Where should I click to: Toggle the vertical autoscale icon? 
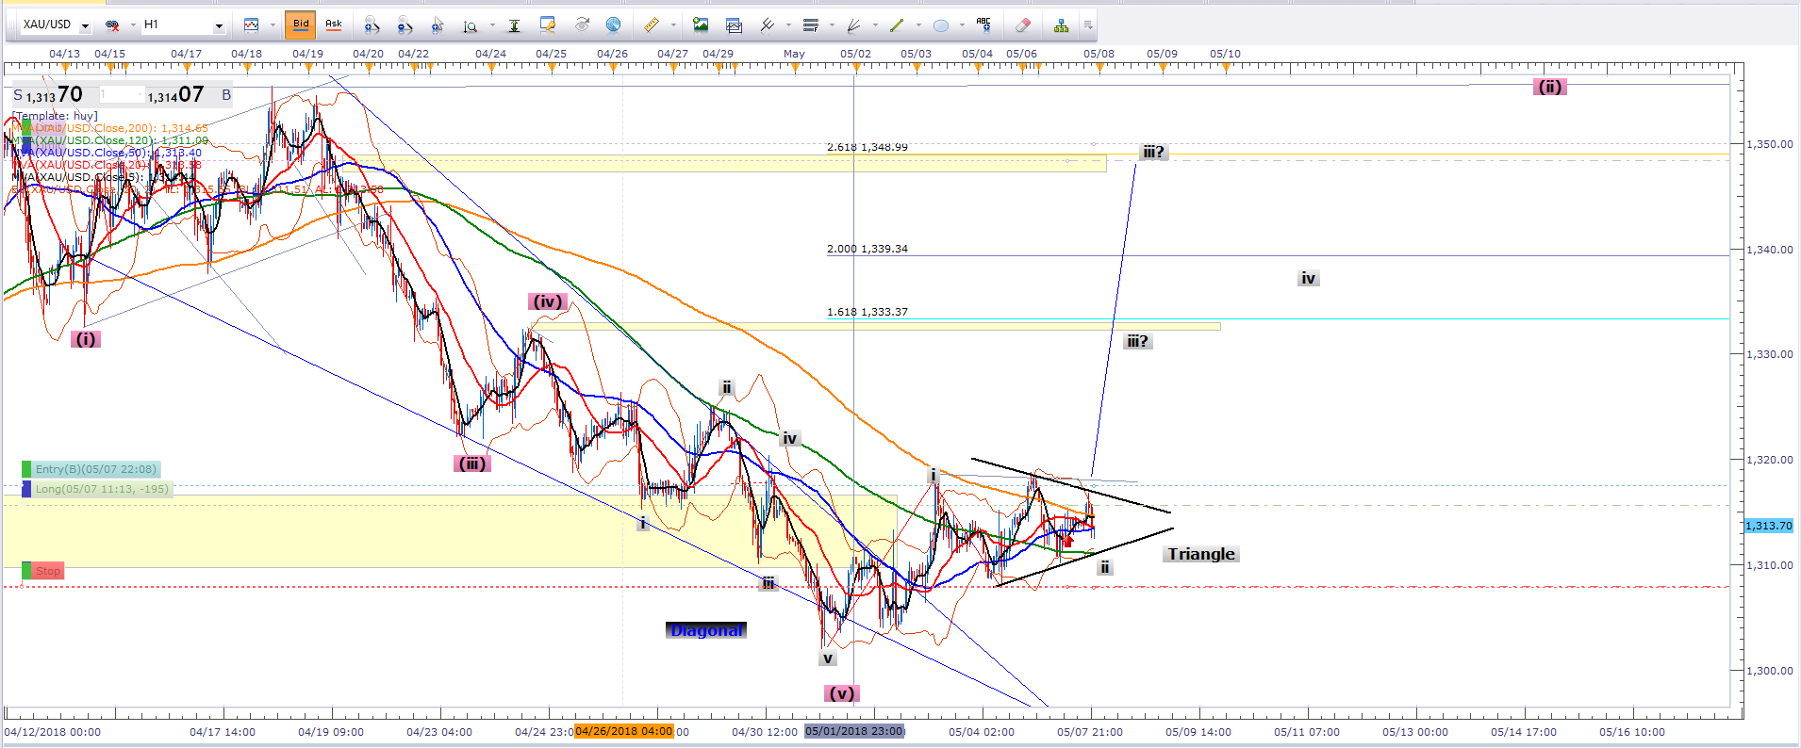(514, 25)
